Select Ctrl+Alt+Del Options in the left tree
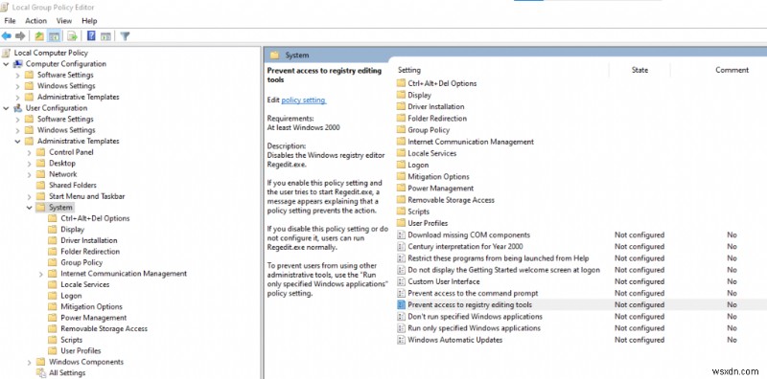Screen dimensions: 767x379 pos(95,218)
